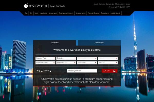The width and height of the screenshot is (154, 102).
Task: Follow the Contact Us link
Action: [x=110, y=4]
